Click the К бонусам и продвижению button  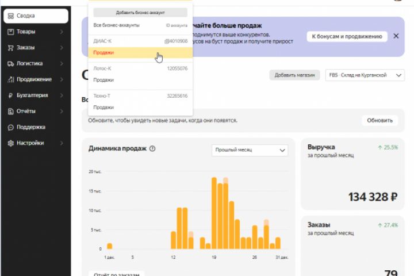point(347,36)
